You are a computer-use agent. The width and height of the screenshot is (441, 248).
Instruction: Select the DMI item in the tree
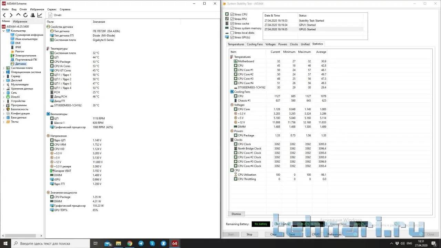coord(18,43)
